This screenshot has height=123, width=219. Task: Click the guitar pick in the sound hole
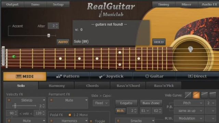(191, 49)
